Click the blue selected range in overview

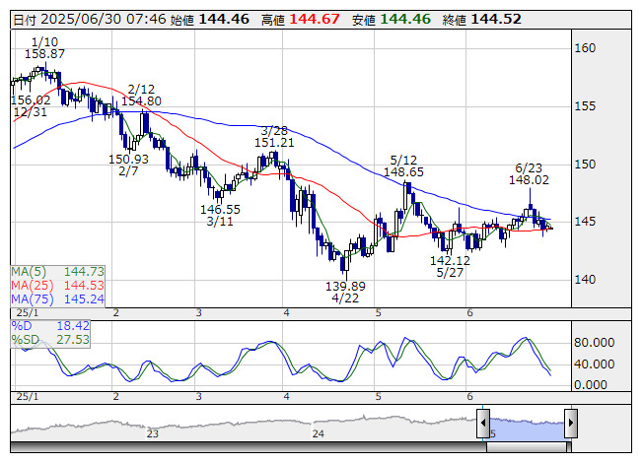[x=528, y=425]
